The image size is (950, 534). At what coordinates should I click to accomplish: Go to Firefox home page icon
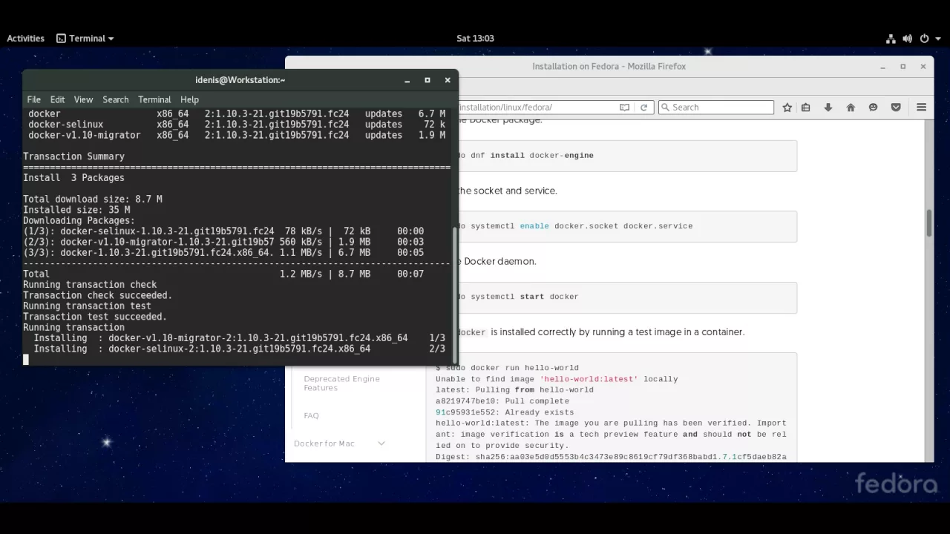851,108
